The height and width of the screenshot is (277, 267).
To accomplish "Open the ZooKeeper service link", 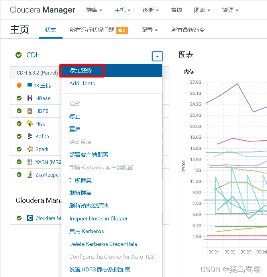I will [x=48, y=175].
